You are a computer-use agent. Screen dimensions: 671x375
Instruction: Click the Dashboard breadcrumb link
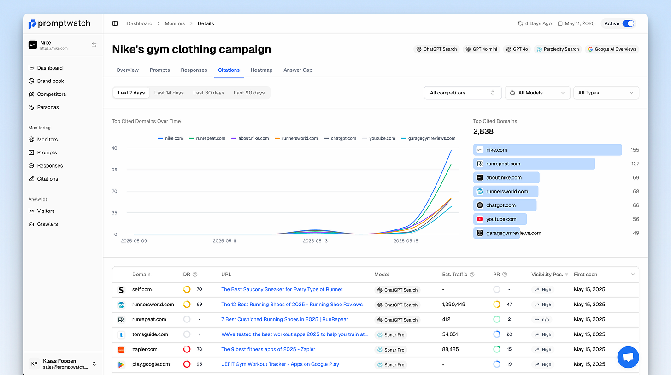click(140, 23)
